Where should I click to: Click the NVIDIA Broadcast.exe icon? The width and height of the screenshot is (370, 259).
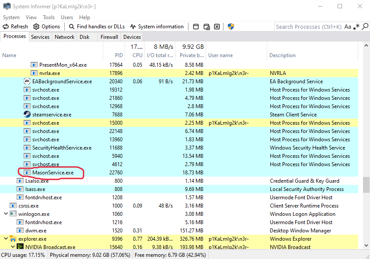(x=20, y=247)
